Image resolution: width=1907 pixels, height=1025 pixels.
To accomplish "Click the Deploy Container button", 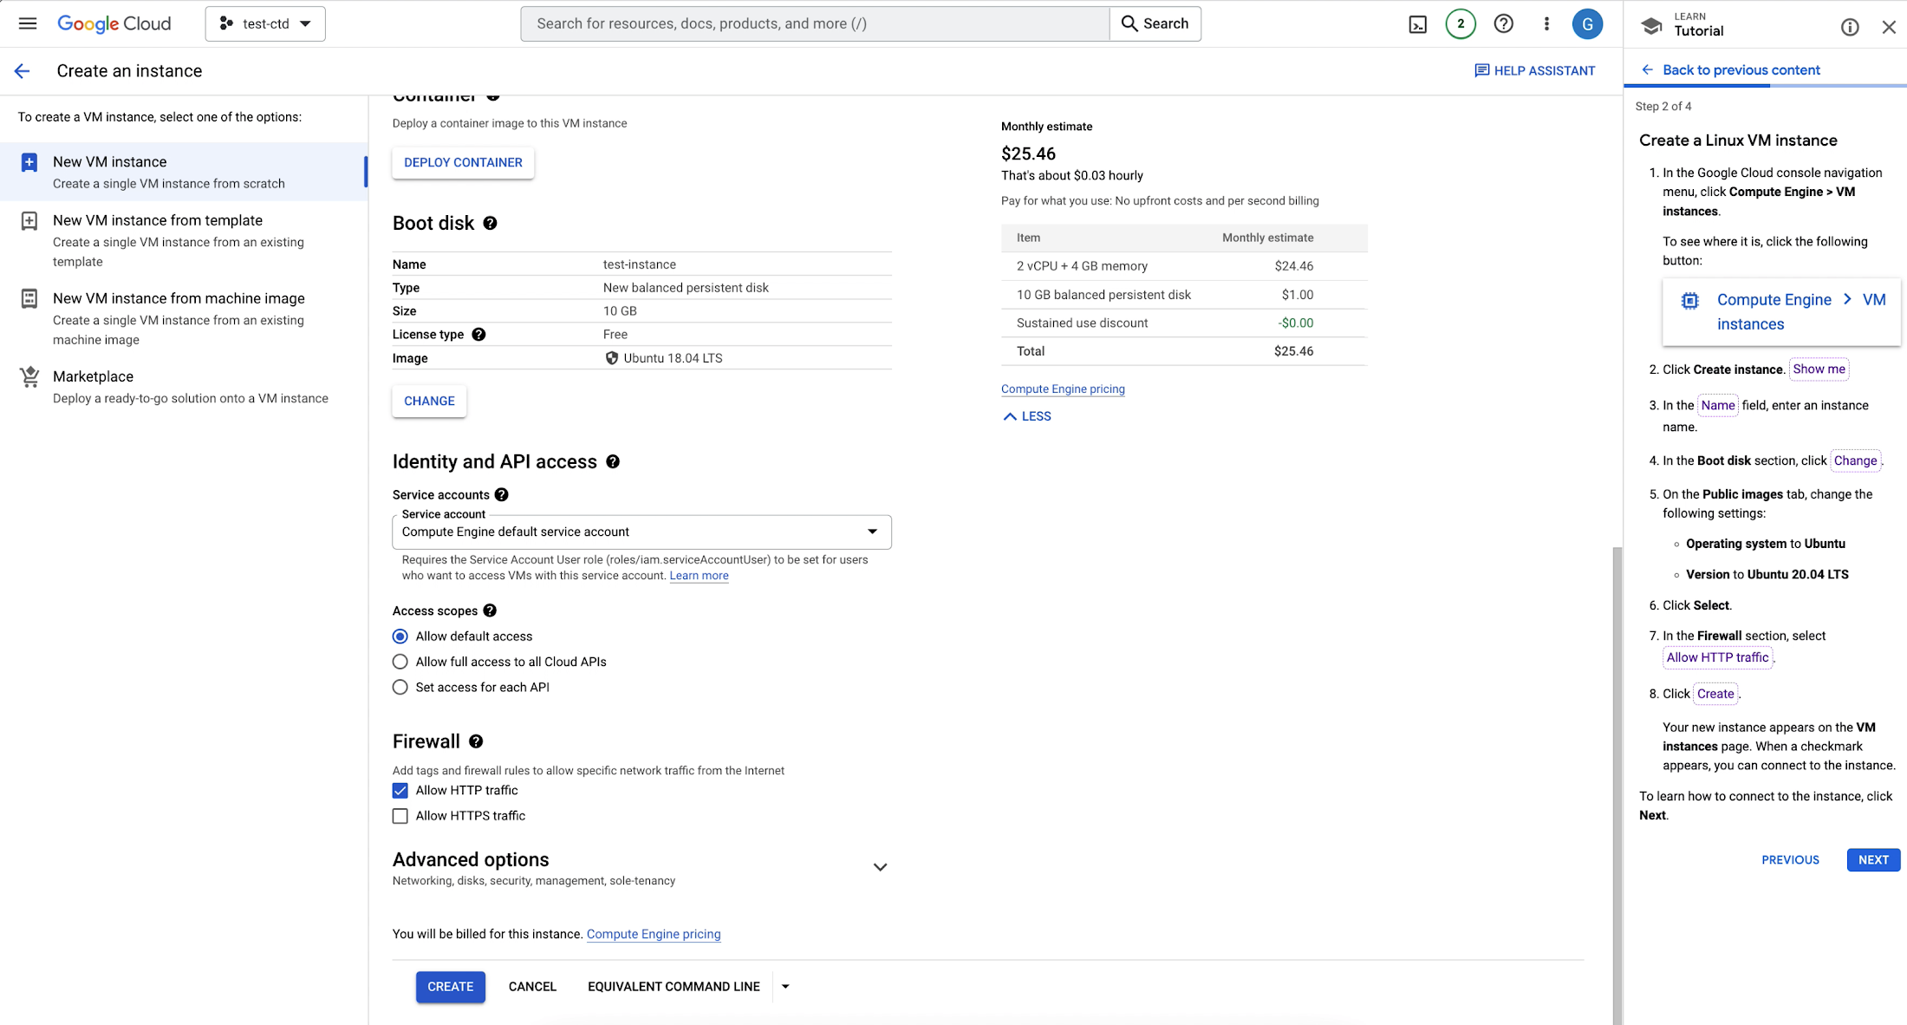I will coord(463,163).
